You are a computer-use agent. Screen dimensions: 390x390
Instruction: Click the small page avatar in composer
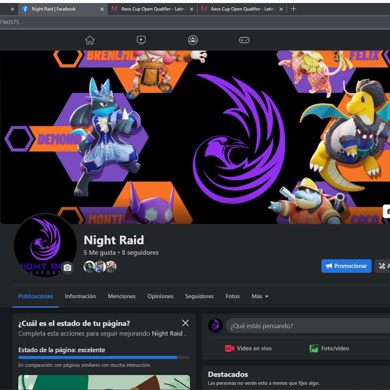pyautogui.click(x=215, y=326)
